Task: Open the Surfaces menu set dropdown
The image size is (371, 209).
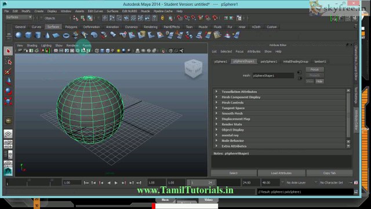Action: (19, 17)
